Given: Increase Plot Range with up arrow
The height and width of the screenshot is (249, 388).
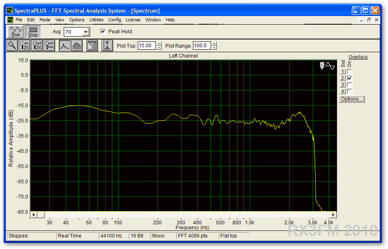Looking at the screenshot, I should [x=214, y=44].
